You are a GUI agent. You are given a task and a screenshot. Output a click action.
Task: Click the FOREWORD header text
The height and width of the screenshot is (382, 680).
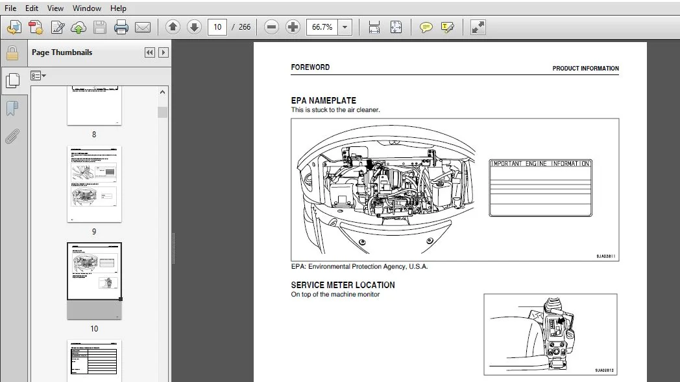(x=311, y=67)
